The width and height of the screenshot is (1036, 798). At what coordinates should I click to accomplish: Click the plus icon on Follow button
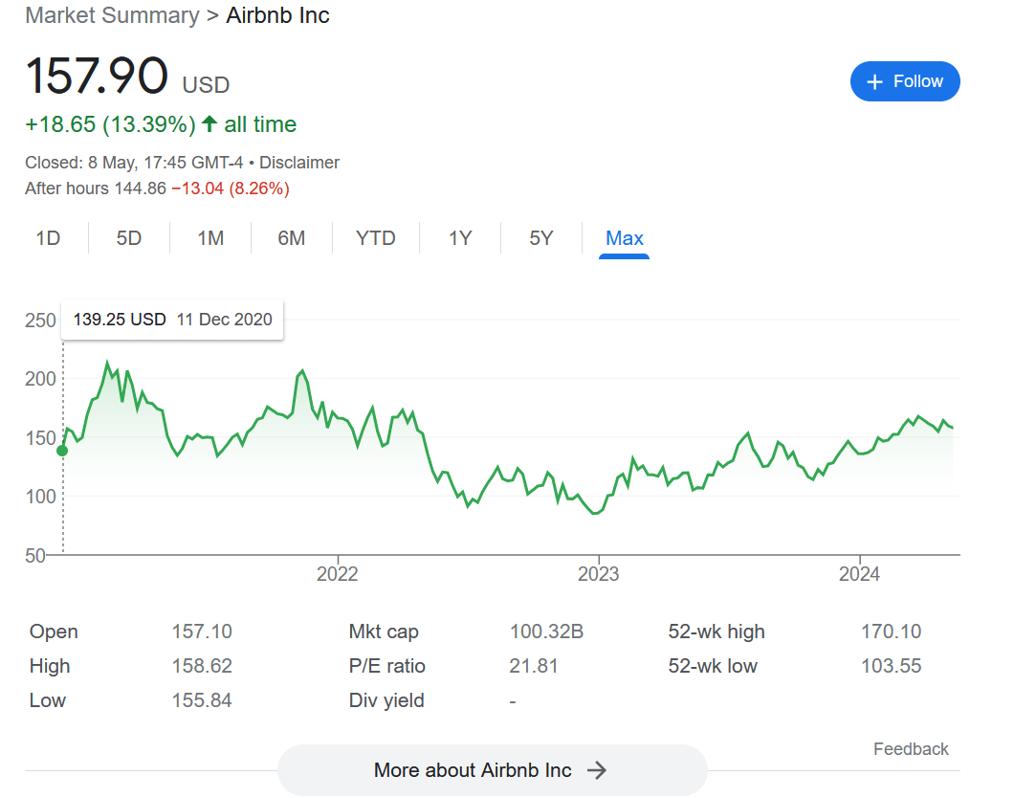(873, 82)
